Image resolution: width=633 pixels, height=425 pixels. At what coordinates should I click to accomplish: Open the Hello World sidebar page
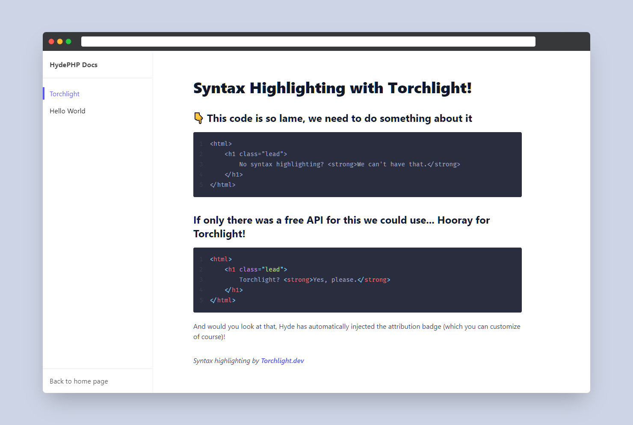point(68,111)
